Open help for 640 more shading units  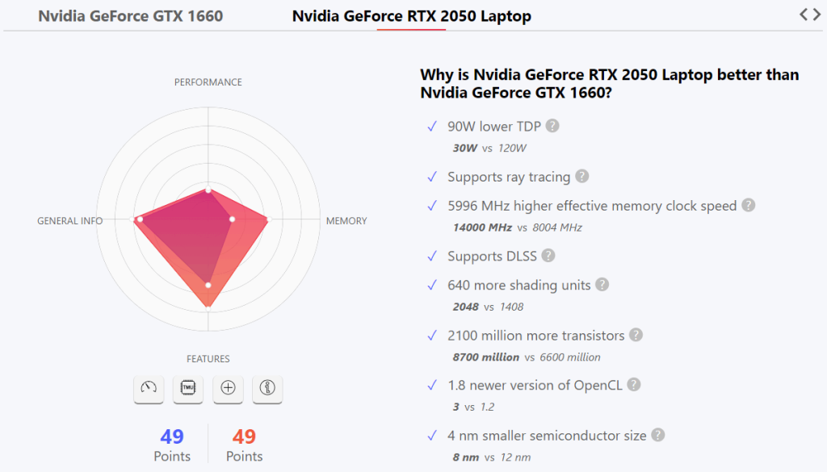(602, 285)
